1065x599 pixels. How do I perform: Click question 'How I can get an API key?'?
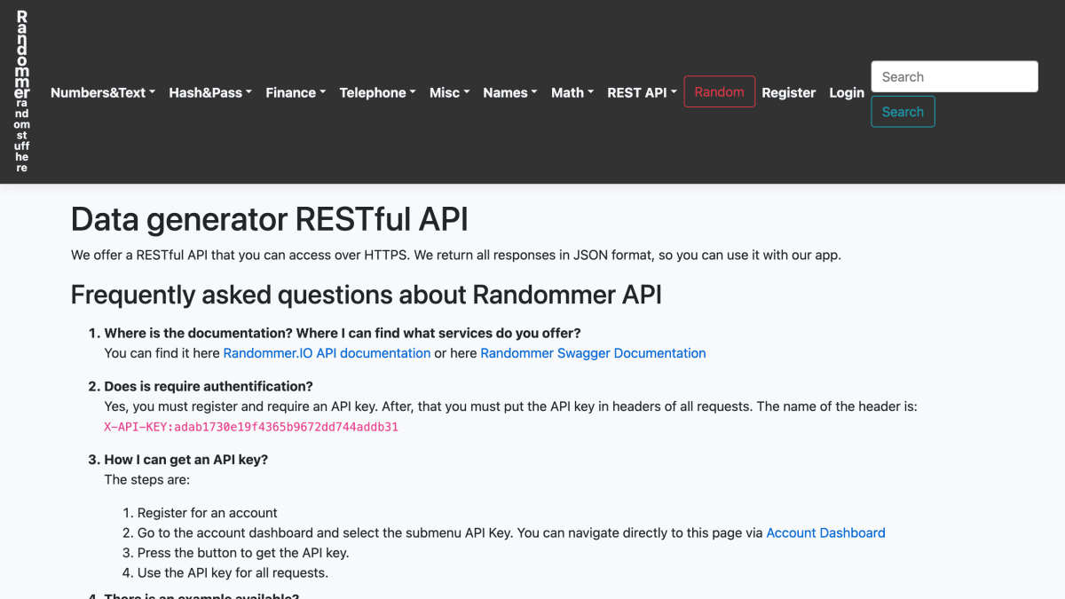pyautogui.click(x=186, y=460)
